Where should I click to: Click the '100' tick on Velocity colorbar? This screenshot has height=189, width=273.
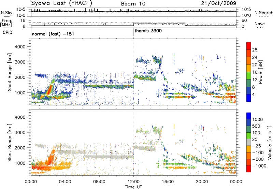click(256, 133)
